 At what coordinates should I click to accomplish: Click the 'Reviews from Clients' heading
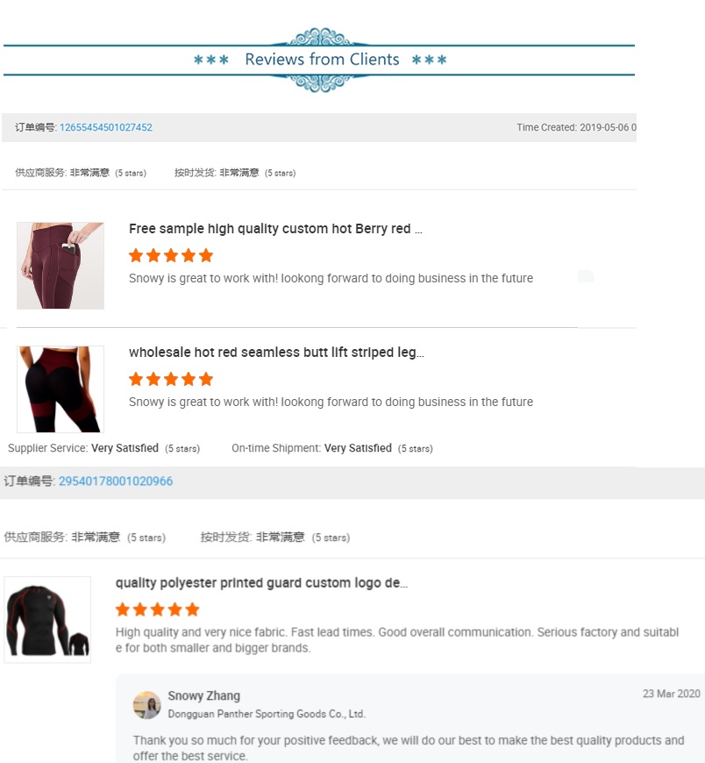click(322, 60)
